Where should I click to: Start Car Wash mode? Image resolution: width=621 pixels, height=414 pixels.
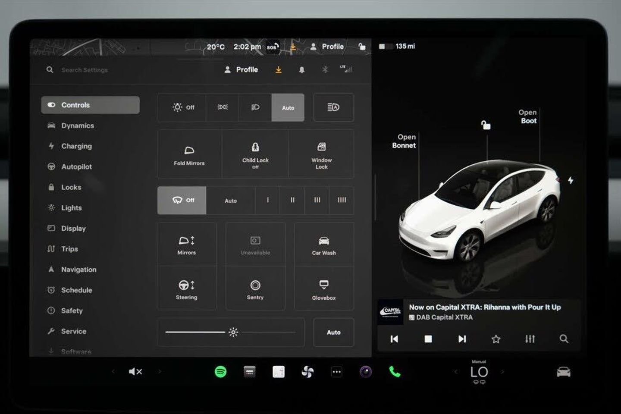pyautogui.click(x=324, y=244)
